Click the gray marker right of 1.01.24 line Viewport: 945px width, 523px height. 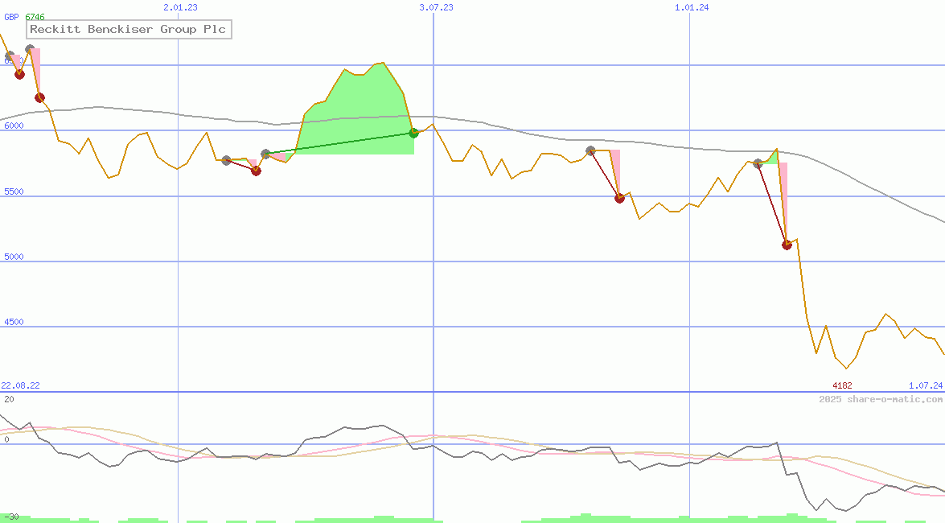point(758,163)
